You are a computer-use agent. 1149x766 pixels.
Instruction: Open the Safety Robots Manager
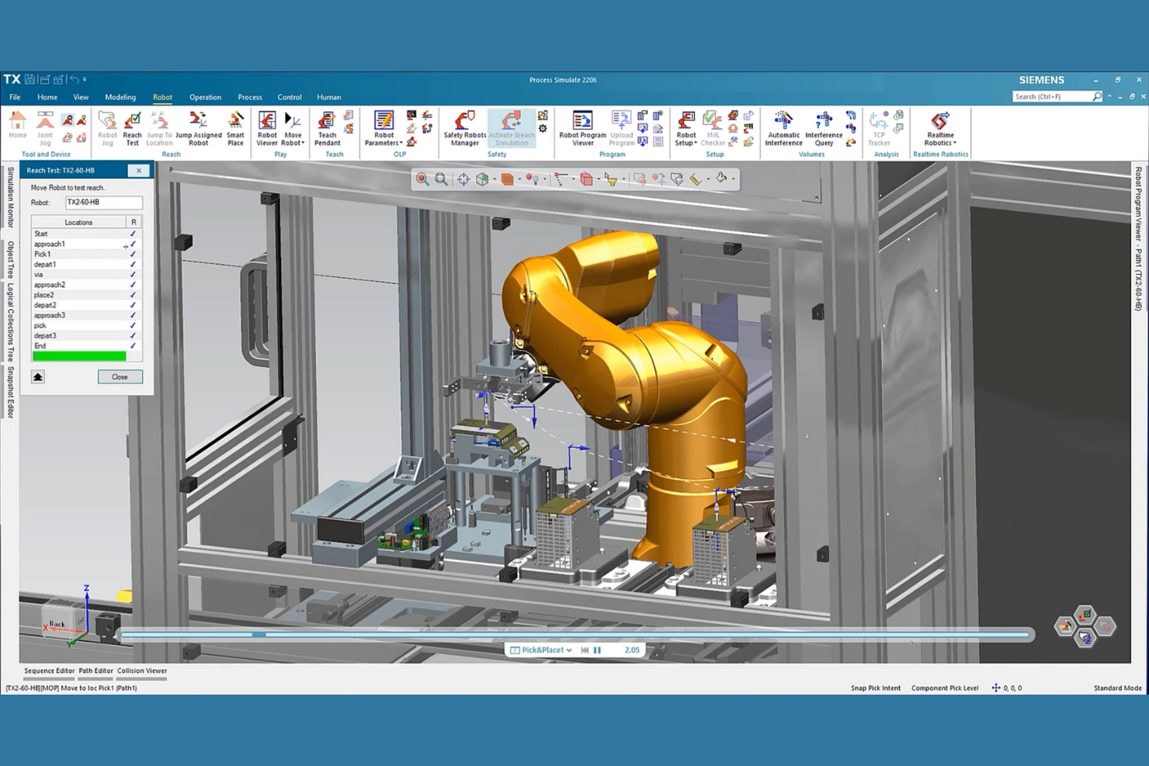pyautogui.click(x=464, y=128)
